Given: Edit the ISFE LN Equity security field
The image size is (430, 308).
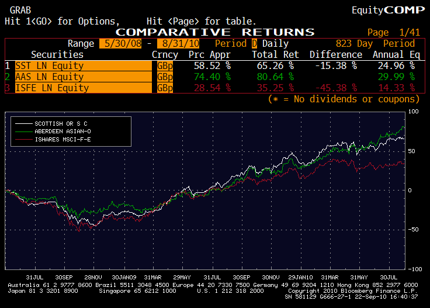Looking at the screenshot, I should (x=82, y=88).
